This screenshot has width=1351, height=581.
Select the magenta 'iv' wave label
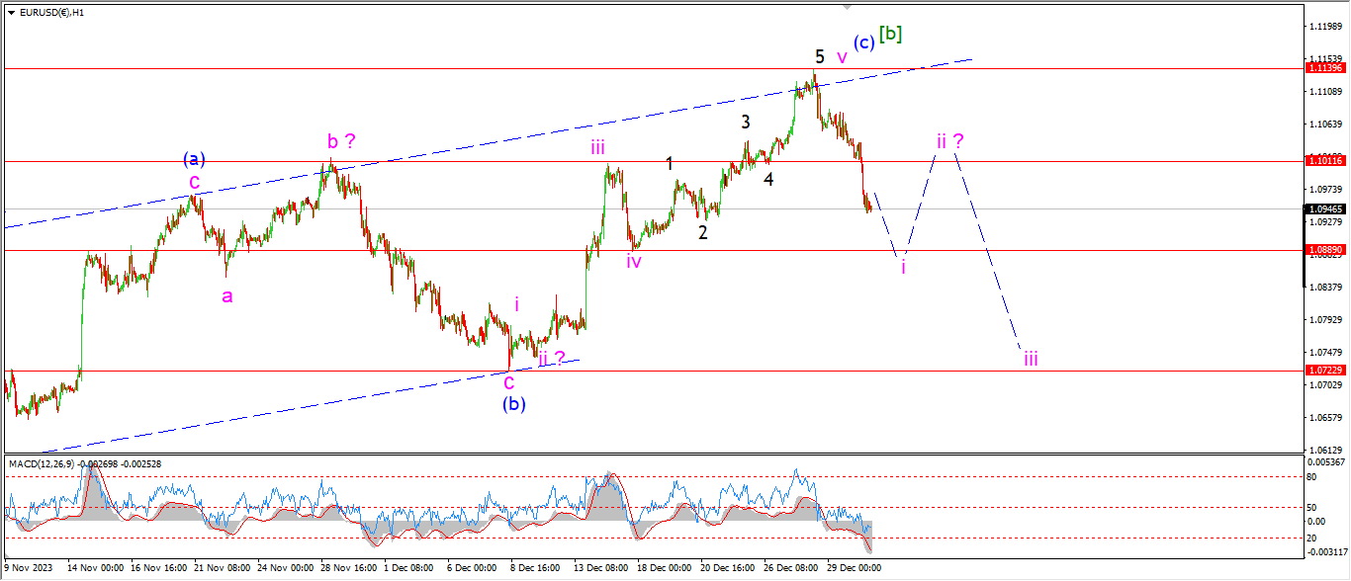pyautogui.click(x=634, y=262)
